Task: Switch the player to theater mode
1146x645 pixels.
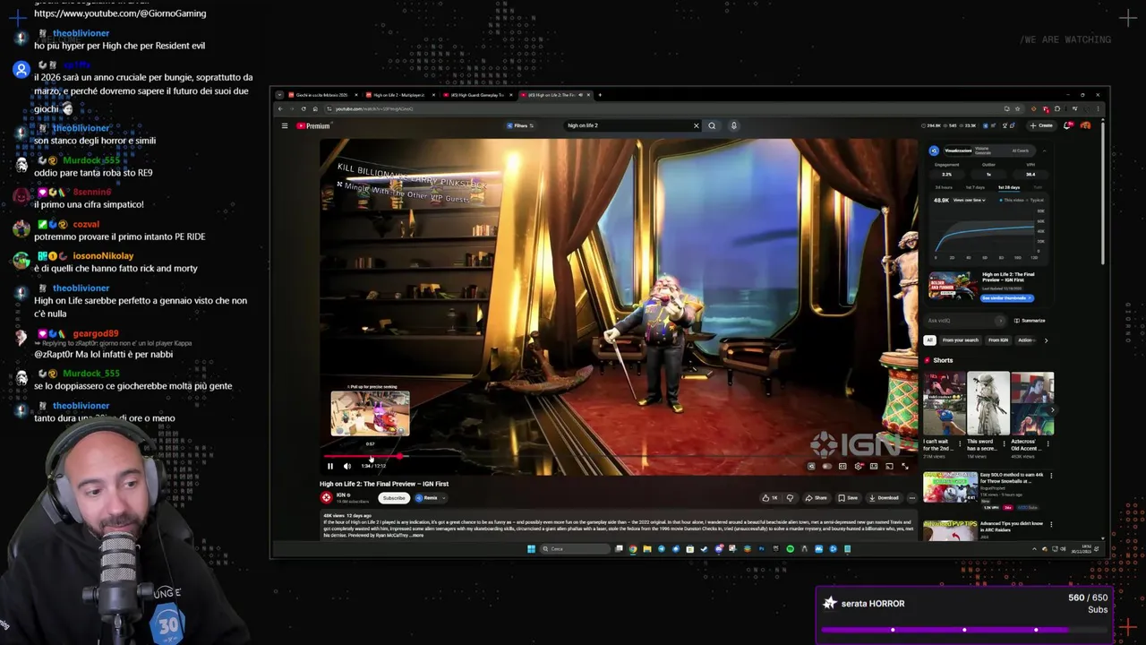Action: coord(874,466)
